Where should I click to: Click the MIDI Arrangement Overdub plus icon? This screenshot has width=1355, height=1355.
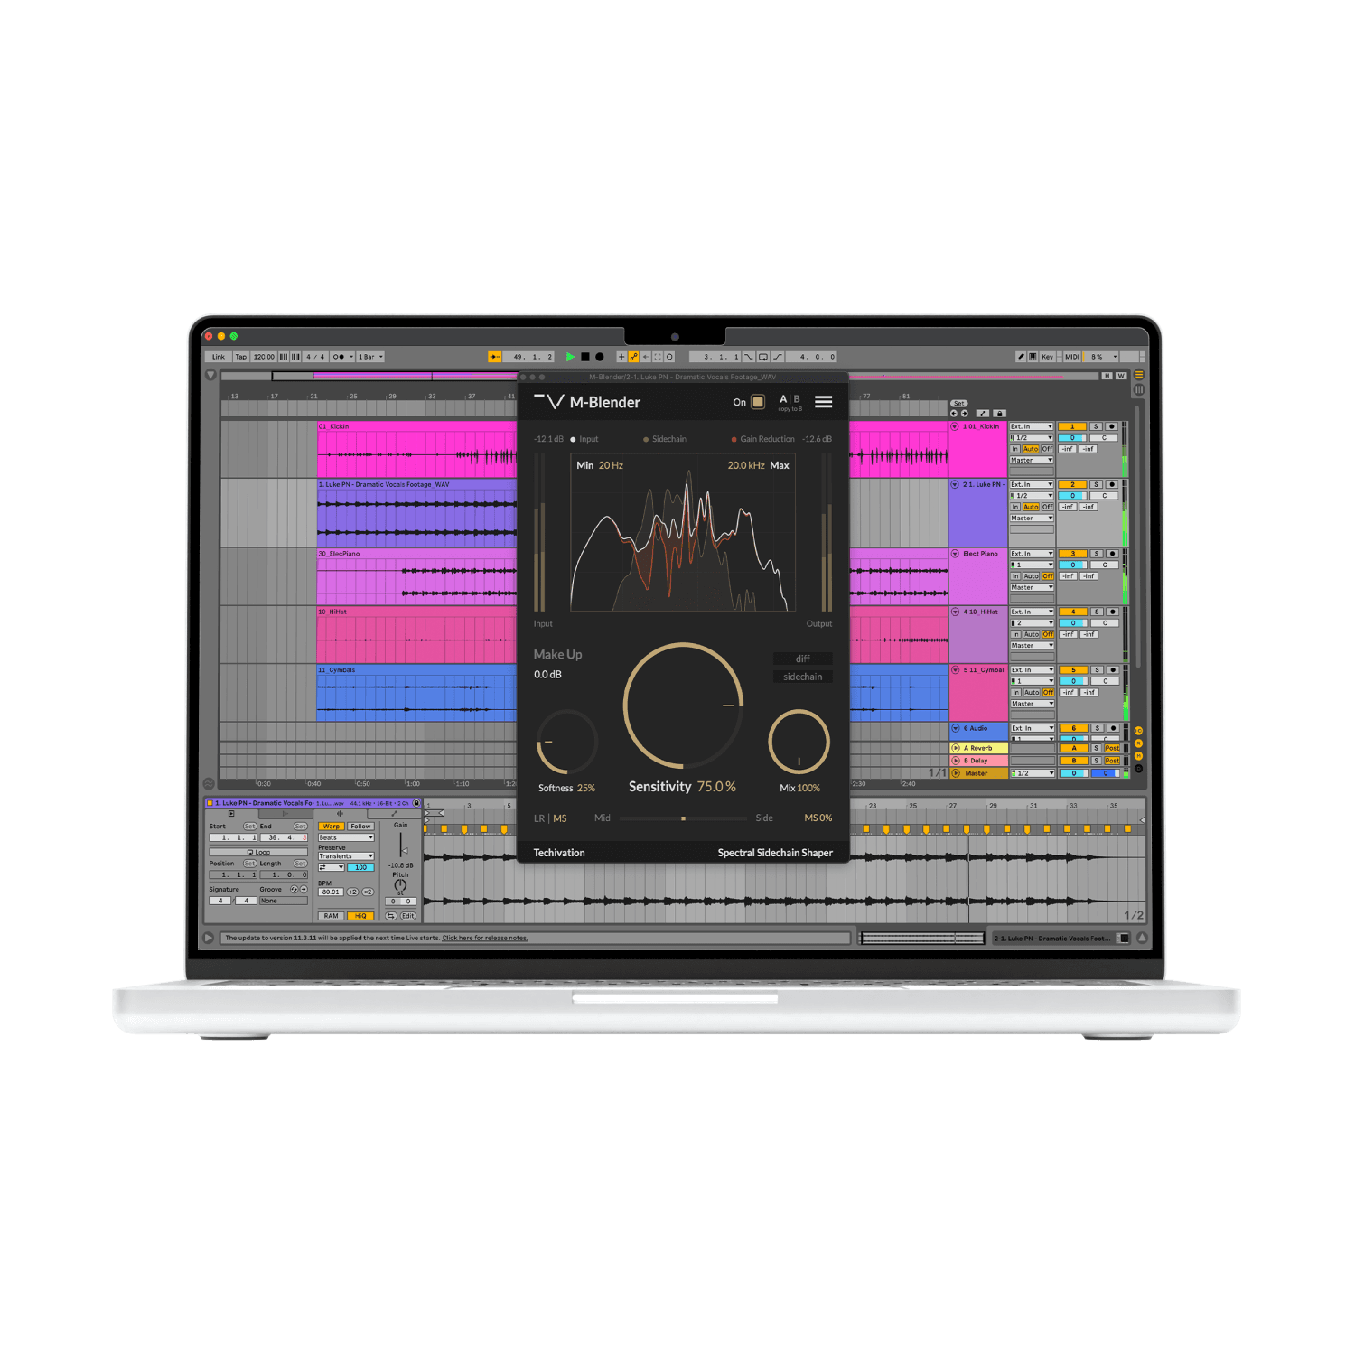[621, 357]
